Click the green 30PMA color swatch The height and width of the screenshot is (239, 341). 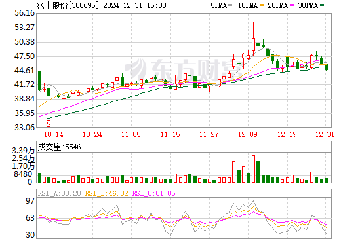pyautogui.click(x=322, y=5)
